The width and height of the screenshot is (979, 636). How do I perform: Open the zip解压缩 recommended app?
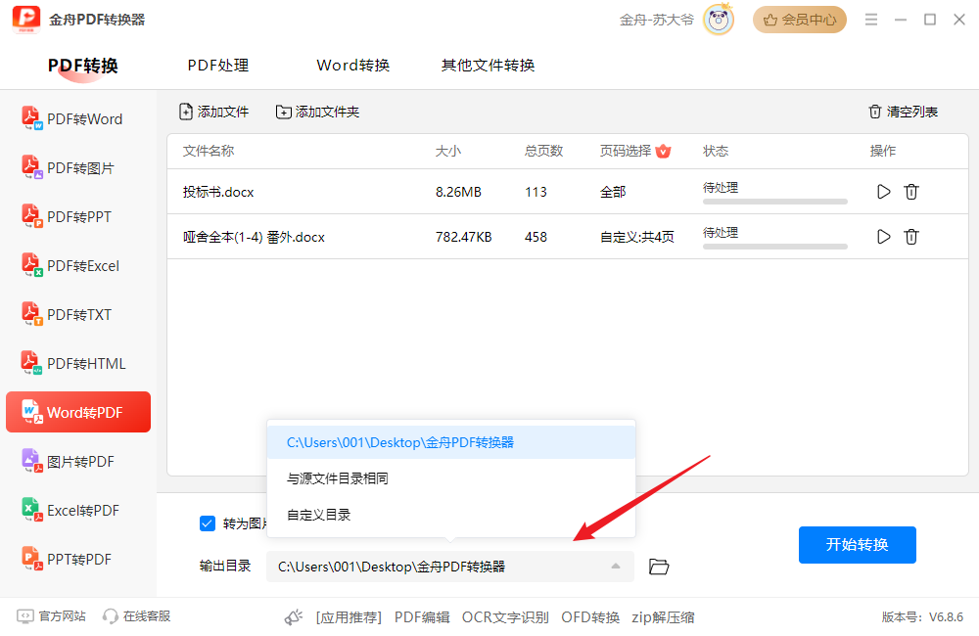pos(663,617)
